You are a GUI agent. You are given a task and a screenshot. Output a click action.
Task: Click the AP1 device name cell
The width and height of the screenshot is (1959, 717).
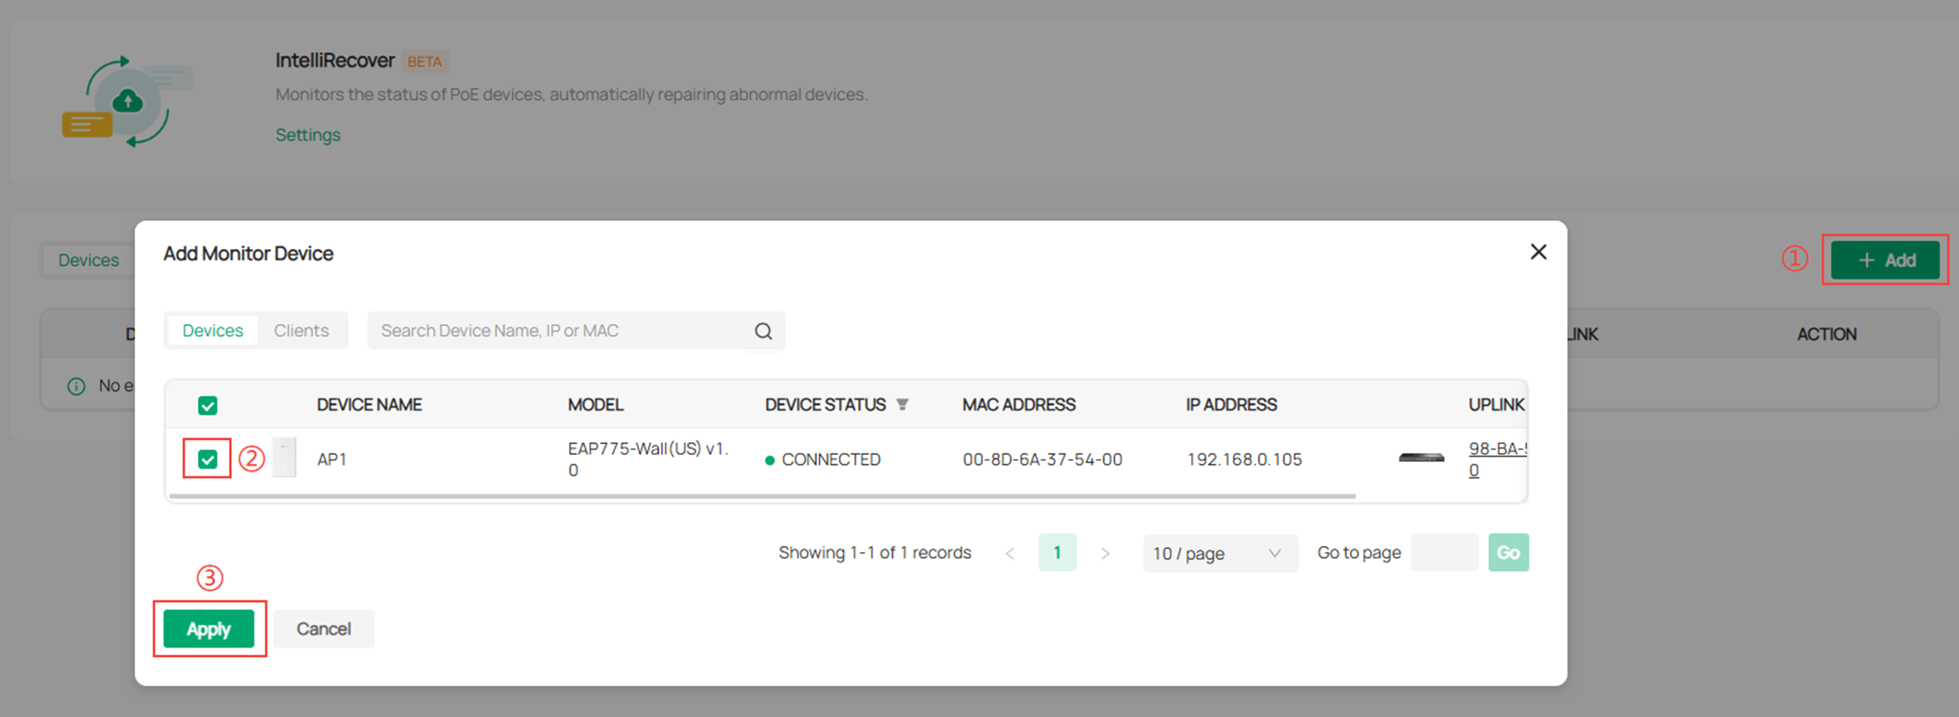point(332,460)
